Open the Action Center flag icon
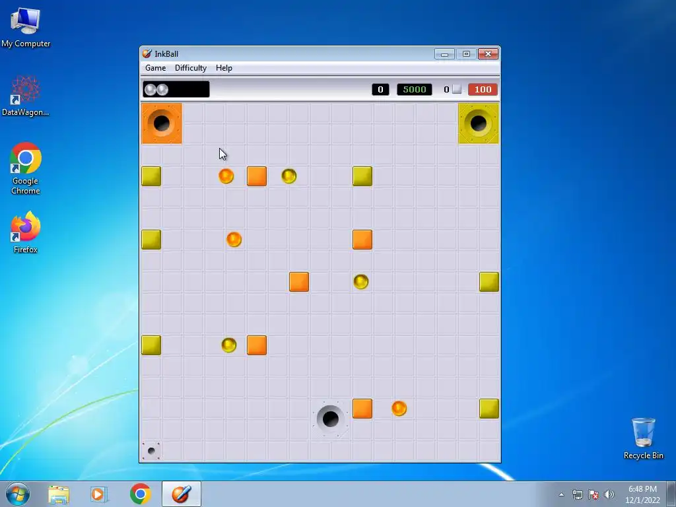This screenshot has height=507, width=676. coord(593,494)
